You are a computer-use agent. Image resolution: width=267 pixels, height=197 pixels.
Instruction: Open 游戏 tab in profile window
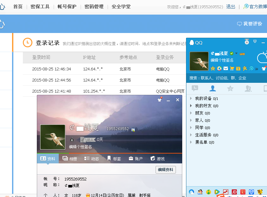point(157,159)
